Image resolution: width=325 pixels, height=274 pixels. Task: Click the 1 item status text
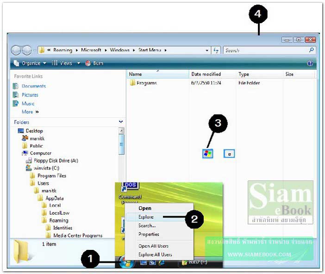tap(49, 244)
